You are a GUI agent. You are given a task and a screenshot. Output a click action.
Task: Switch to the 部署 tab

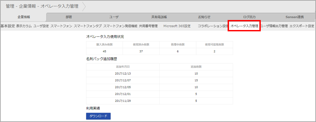coord(69,17)
